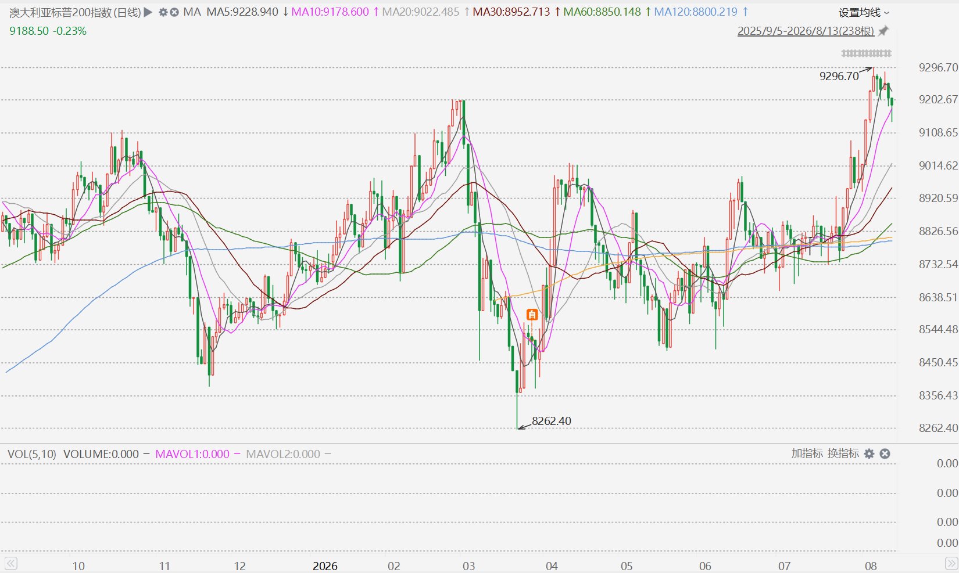This screenshot has width=959, height=573.
Task: Open MA indicator settings gear
Action: pyautogui.click(x=163, y=12)
